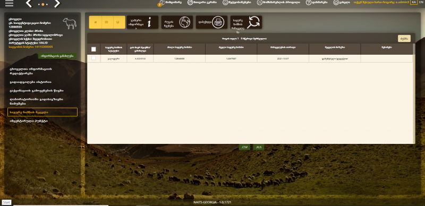Click the ear tag status column header
This screenshot has height=206, width=425.
pyautogui.click(x=114, y=49)
